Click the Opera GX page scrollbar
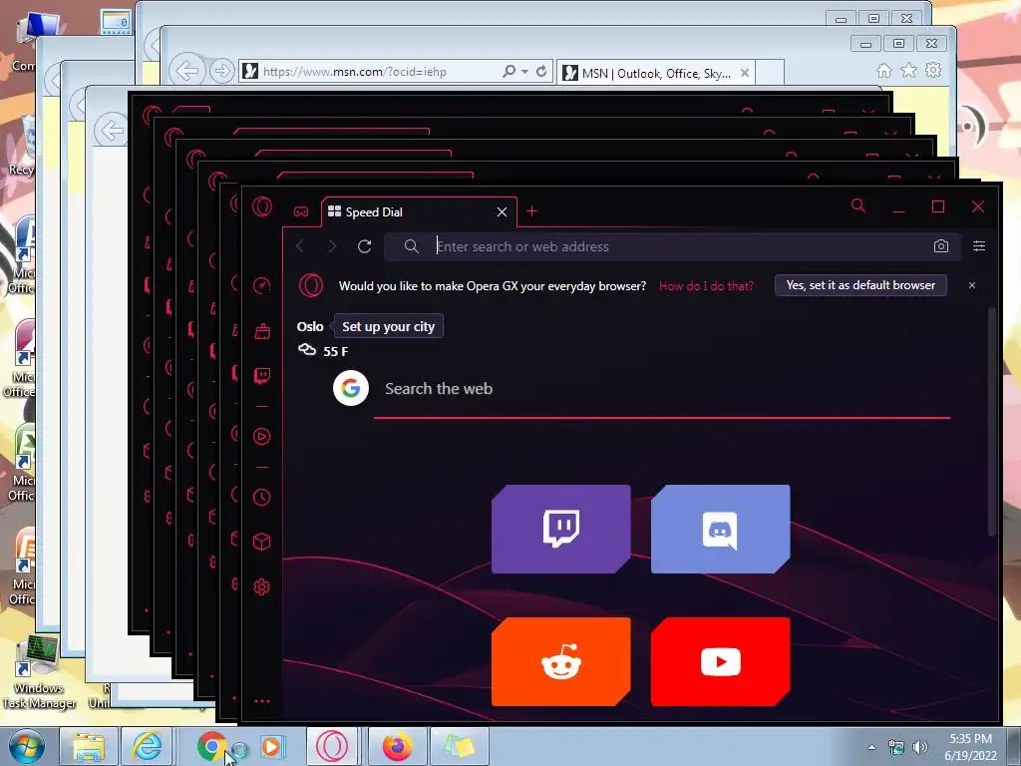This screenshot has width=1021, height=766. 992,422
